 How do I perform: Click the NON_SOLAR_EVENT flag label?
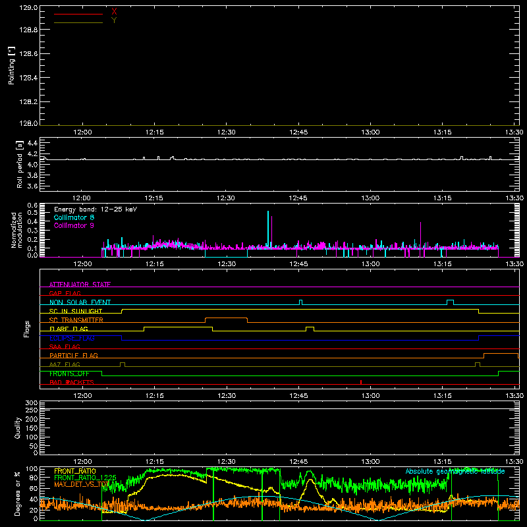[x=80, y=302]
